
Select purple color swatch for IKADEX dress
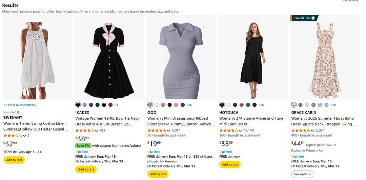tap(91, 105)
